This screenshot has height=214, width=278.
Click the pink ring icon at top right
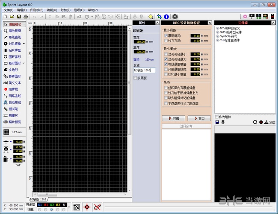coord(245,17)
